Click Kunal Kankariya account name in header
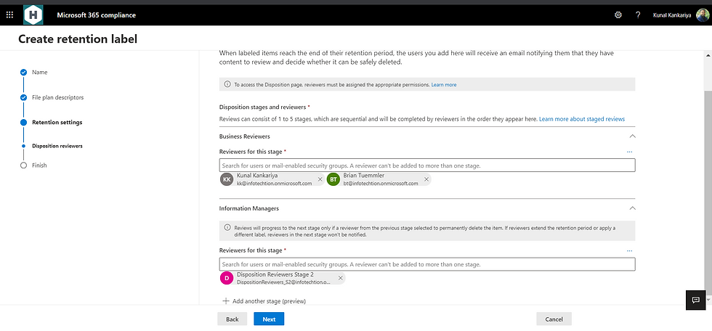 pos(671,15)
